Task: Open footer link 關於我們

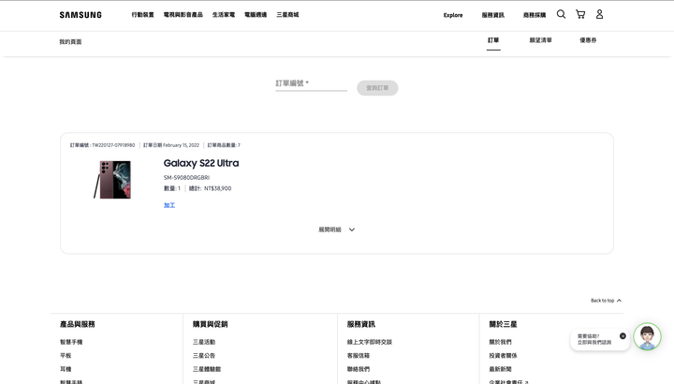Action: point(500,342)
